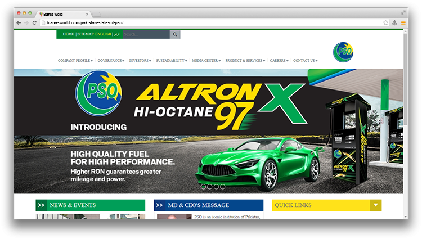This screenshot has width=422, height=239.
Task: Open the Media Center menu
Action: [206, 61]
